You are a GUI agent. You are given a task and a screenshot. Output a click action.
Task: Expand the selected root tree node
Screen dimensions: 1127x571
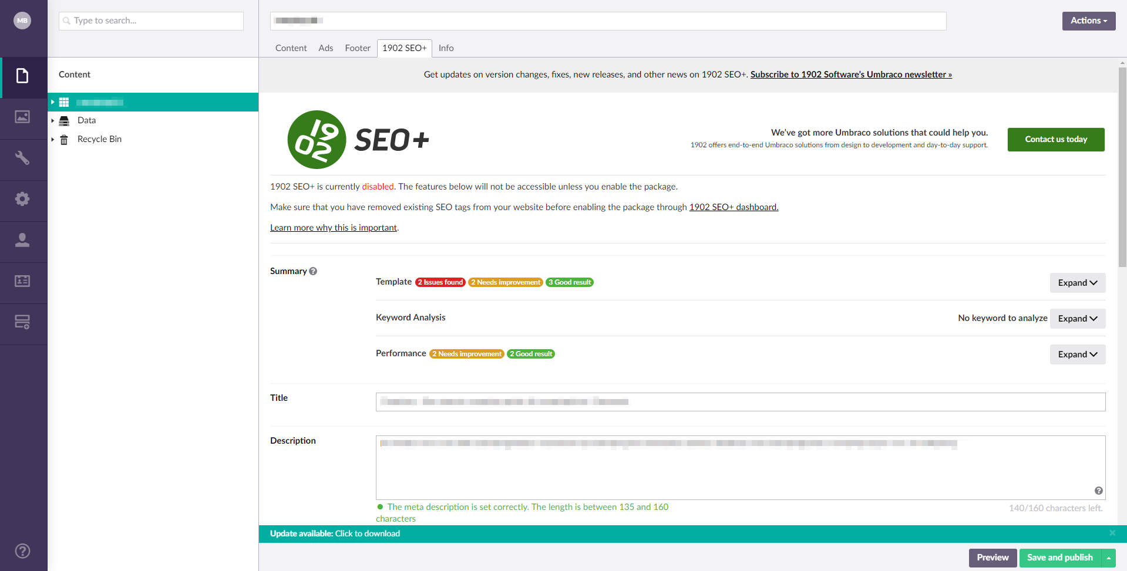(52, 102)
